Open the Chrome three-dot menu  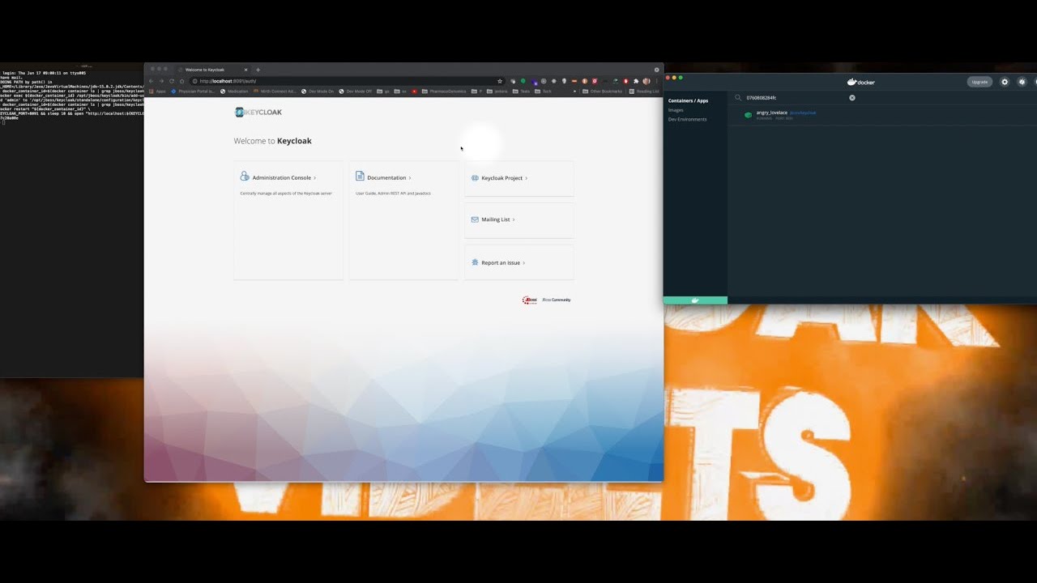click(656, 81)
